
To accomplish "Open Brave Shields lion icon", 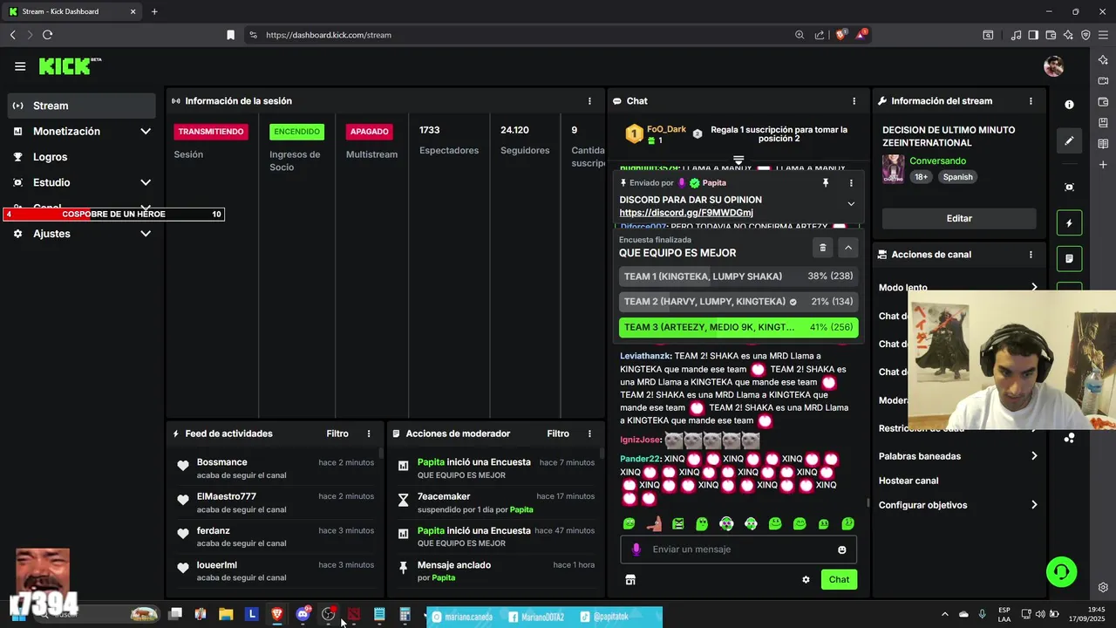I will 841,35.
